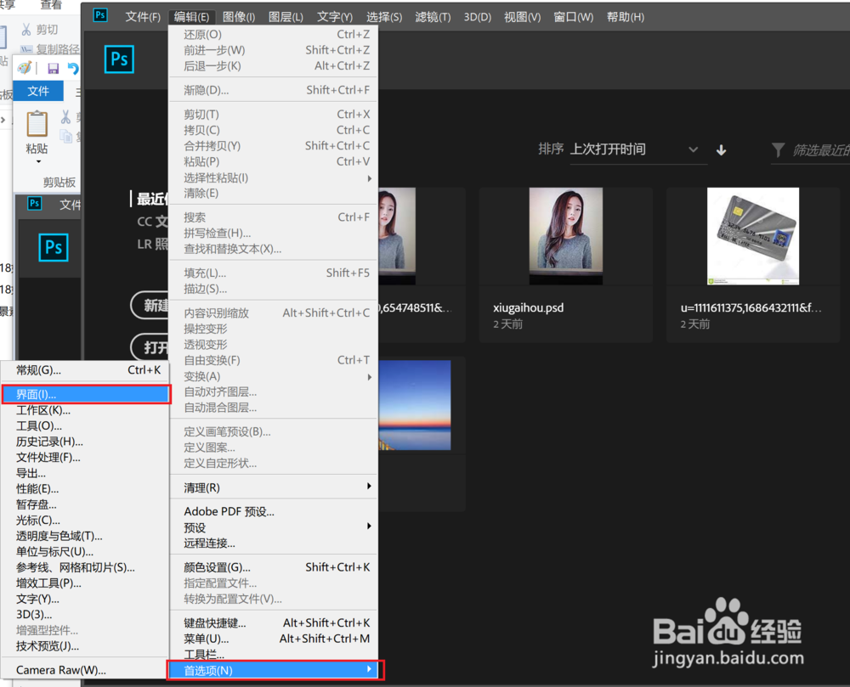Viewport: 850px width, 687px height.
Task: Expand the dropdown arrow under 粘贴
Action: 37,161
